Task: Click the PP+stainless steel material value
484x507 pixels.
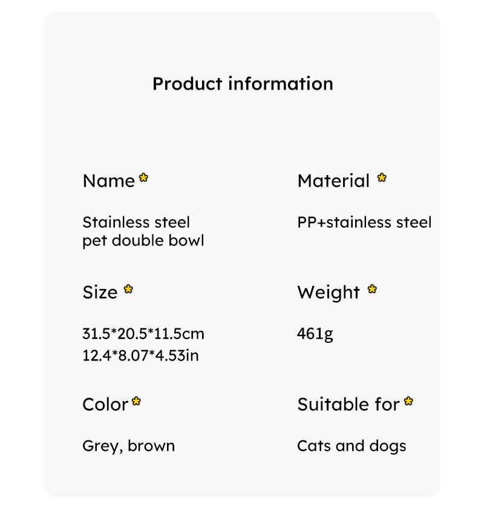Action: point(364,222)
